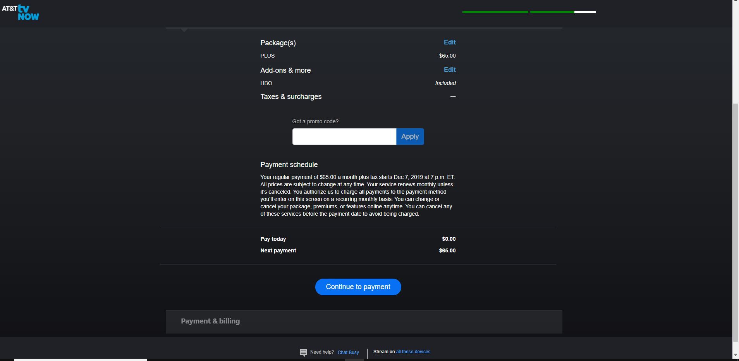Expand the Payment & billing section
Image resolution: width=739 pixels, height=361 pixels.
364,322
